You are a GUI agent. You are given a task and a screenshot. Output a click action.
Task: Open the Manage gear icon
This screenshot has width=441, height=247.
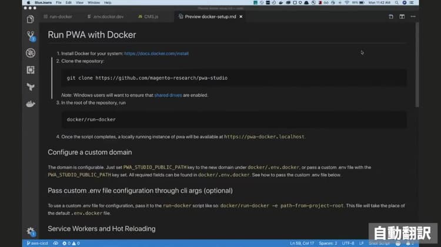click(x=31, y=232)
